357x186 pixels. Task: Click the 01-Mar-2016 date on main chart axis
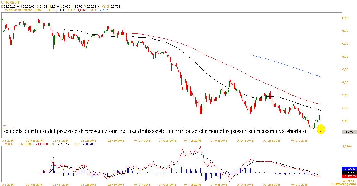[218, 141]
